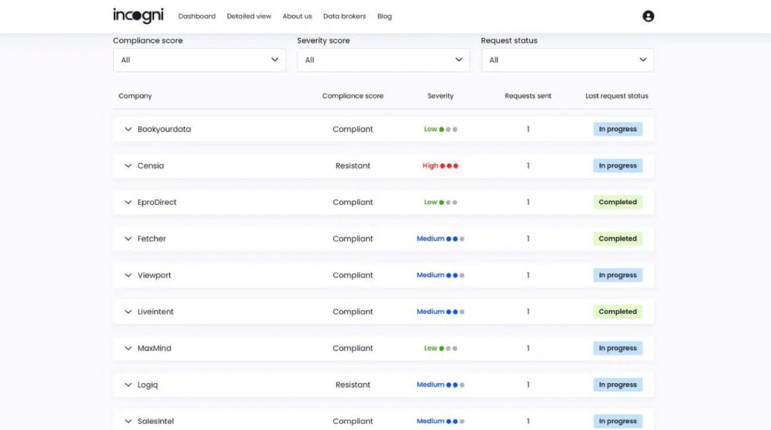The height and width of the screenshot is (430, 771).
Task: Click MaxMind's Low severity indicator
Action: [x=440, y=349]
